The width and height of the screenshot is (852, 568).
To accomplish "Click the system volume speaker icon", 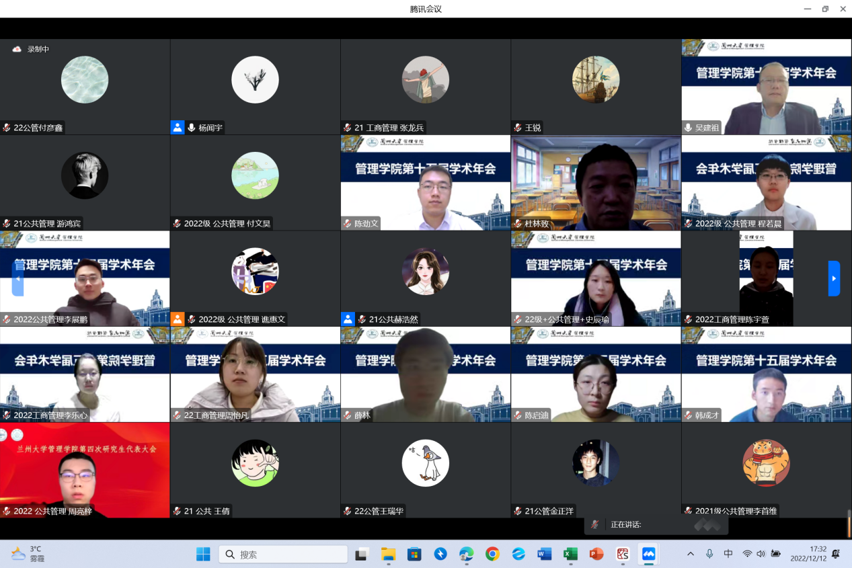I will pos(761,554).
